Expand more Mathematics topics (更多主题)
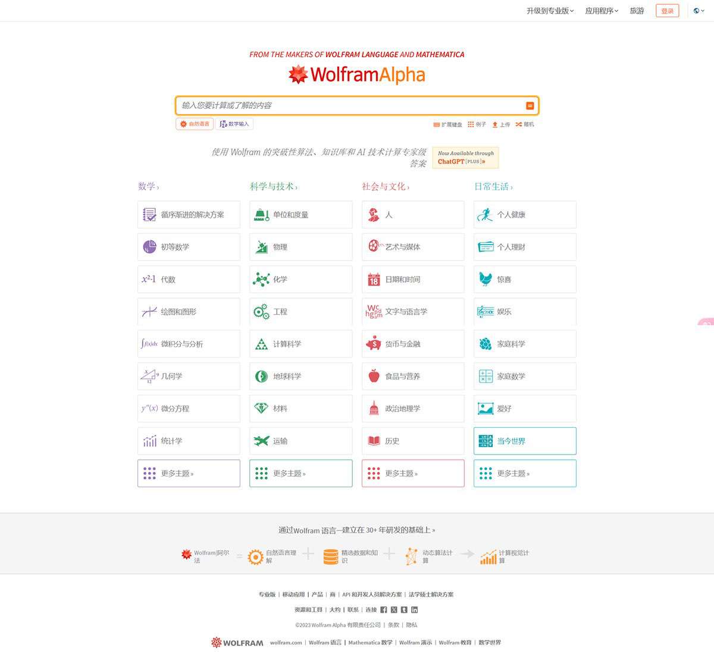The image size is (714, 665). (x=189, y=473)
